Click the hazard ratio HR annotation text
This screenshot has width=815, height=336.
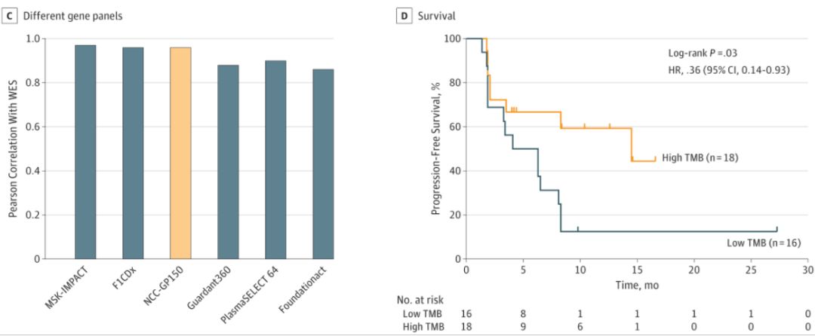(718, 69)
